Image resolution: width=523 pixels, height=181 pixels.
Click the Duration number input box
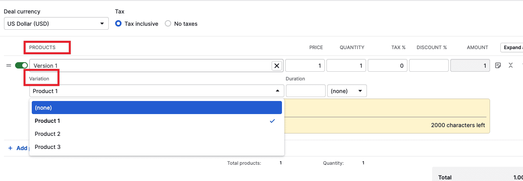tap(305, 91)
